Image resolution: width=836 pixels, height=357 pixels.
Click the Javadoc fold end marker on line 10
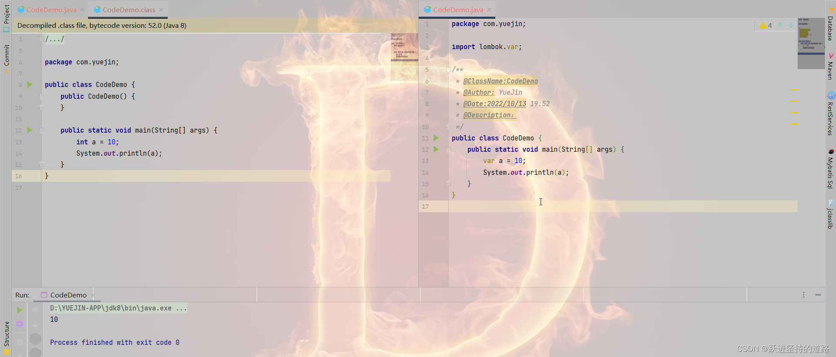pos(448,127)
